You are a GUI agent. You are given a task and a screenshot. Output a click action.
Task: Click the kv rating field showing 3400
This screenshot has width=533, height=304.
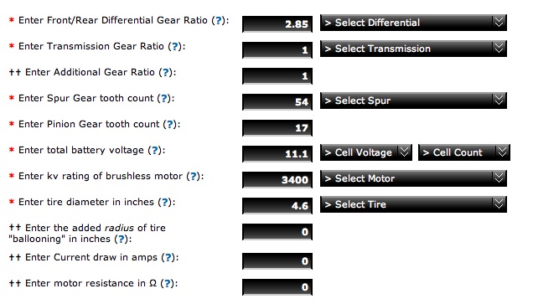(x=277, y=180)
